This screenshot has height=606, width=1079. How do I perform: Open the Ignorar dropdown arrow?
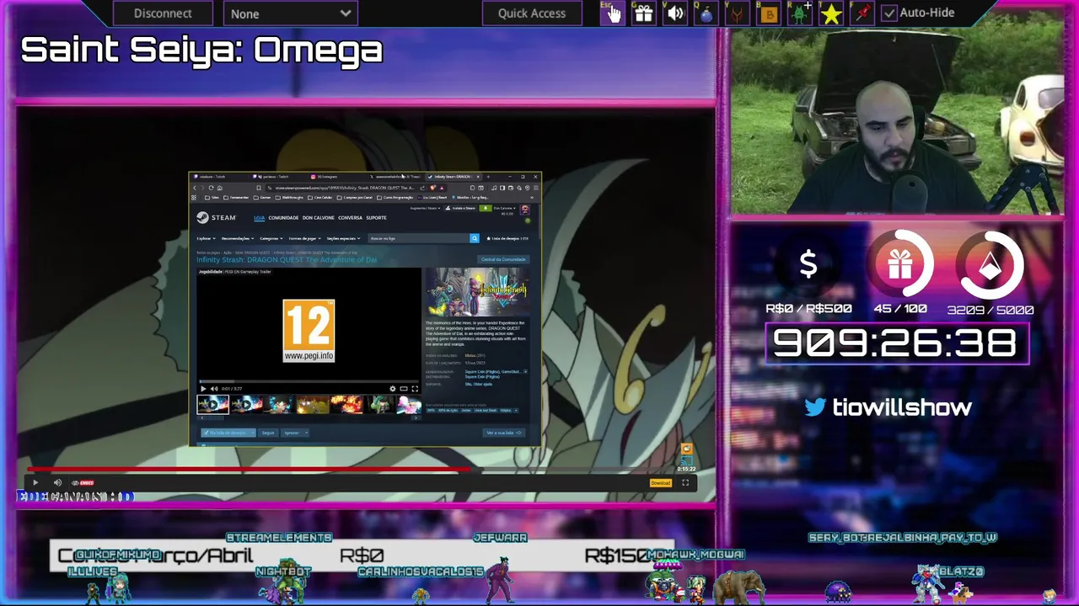[307, 433]
